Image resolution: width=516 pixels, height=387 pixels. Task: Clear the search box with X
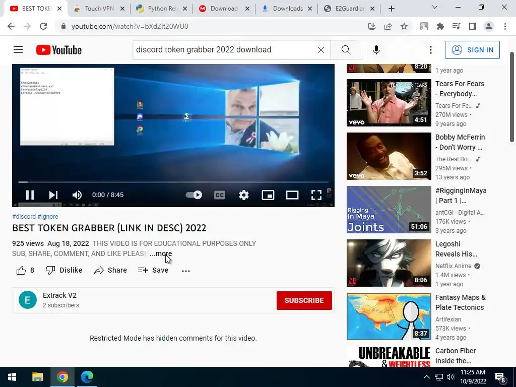tap(321, 50)
